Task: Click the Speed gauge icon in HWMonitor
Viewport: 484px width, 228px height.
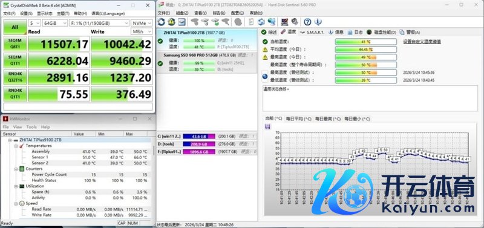Action: click(x=22, y=203)
